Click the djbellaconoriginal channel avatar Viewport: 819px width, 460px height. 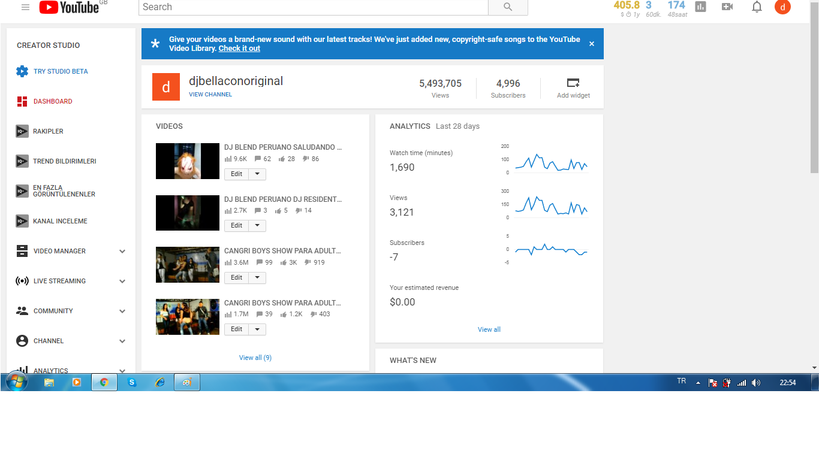pos(166,87)
